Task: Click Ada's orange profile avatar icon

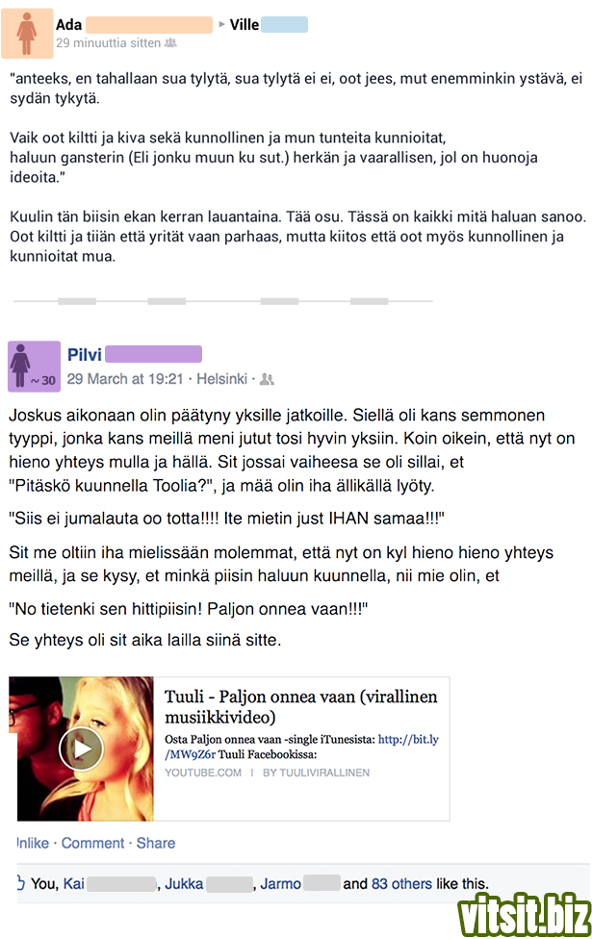Action: tap(27, 34)
